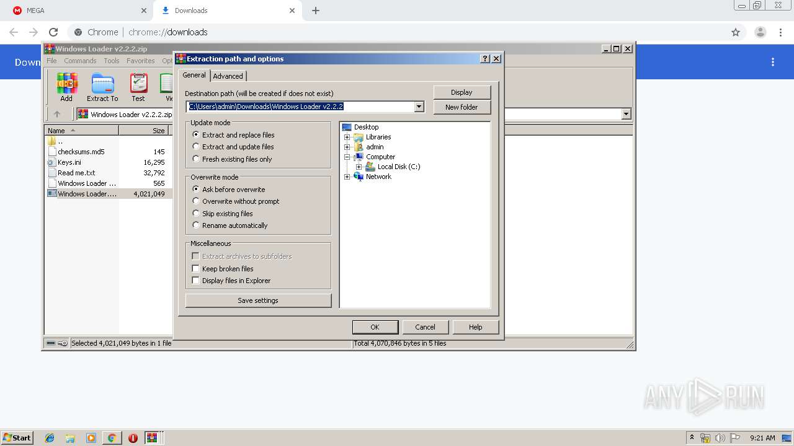Image resolution: width=794 pixels, height=446 pixels.
Task: Select the checksums.md5 file icon
Action: [52, 151]
